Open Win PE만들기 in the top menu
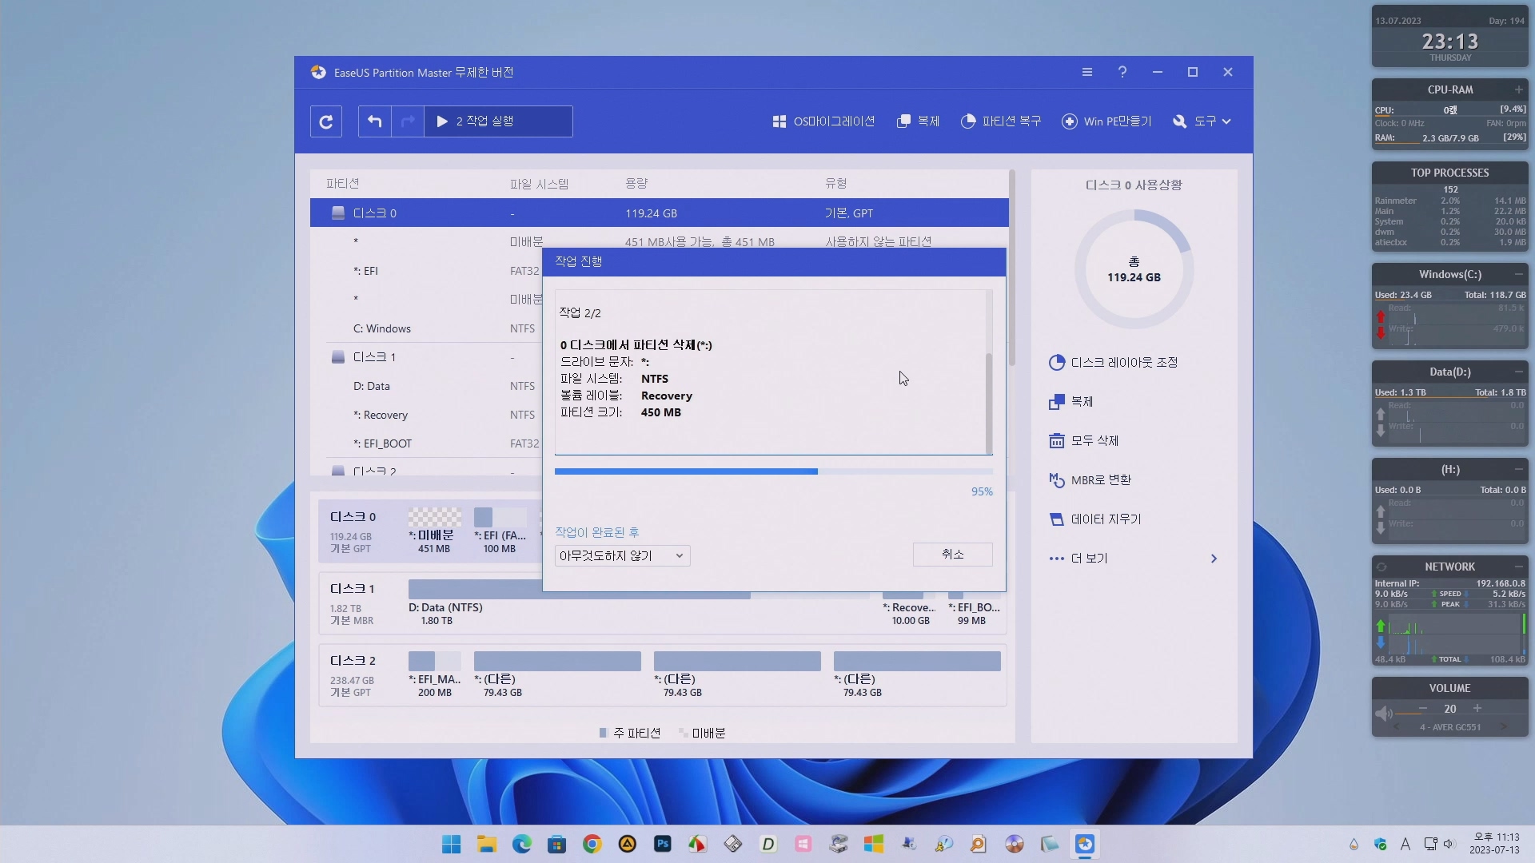The image size is (1535, 863). [1106, 121]
